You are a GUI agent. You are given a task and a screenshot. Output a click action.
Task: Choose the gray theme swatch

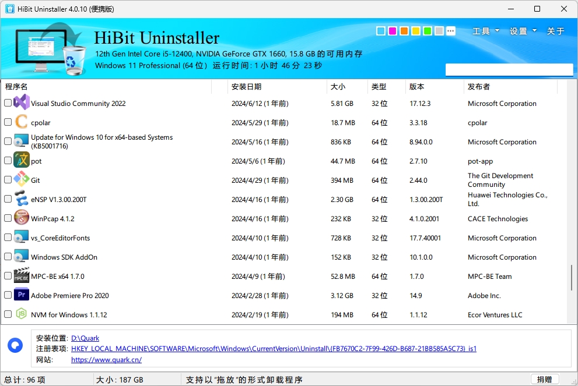point(439,31)
